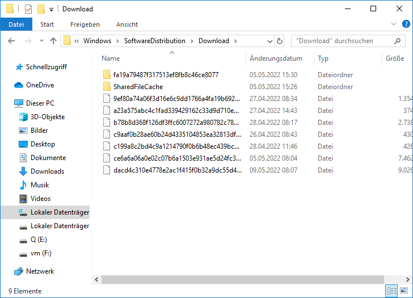Click the horizontal scrollbar thumb
Viewport: 413px width, 298px height.
tap(243, 280)
